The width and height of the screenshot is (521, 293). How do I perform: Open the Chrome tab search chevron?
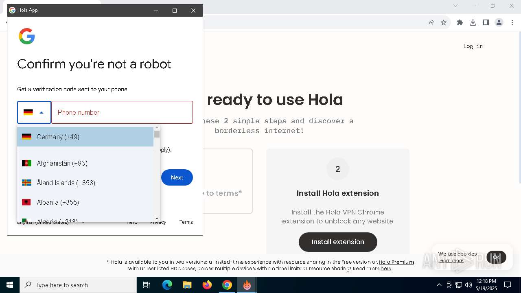455,6
